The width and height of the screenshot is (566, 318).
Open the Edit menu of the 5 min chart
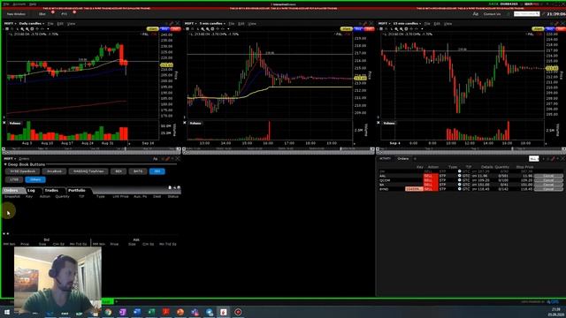coord(241,24)
